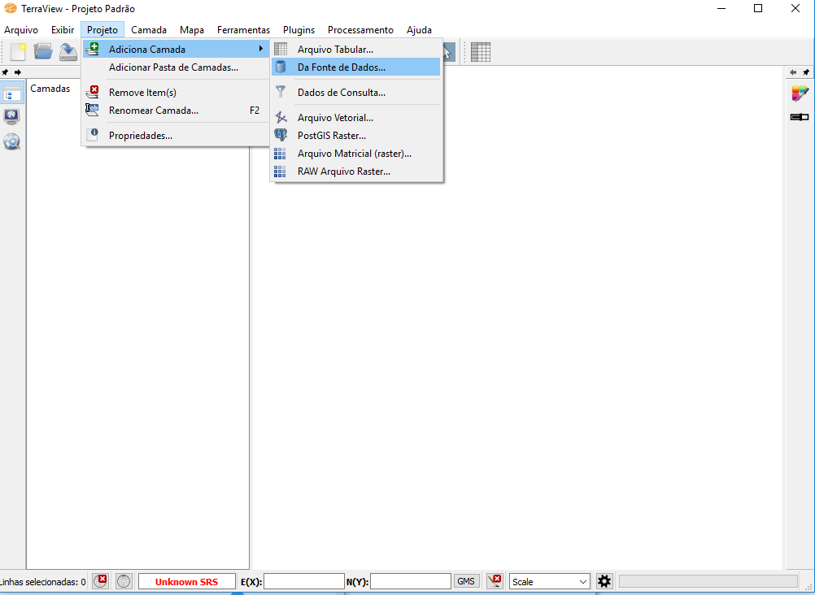815x595 pixels.
Task: Click the Unknown SRS indicator
Action: coord(186,581)
